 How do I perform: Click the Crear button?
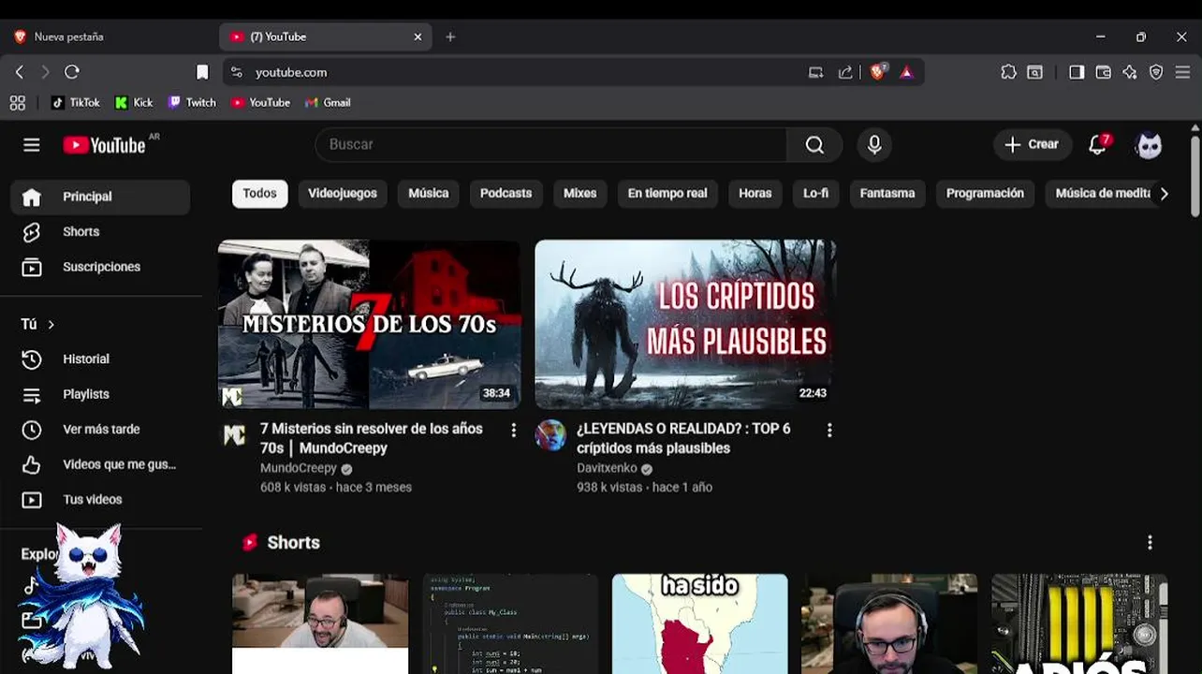pyautogui.click(x=1032, y=145)
